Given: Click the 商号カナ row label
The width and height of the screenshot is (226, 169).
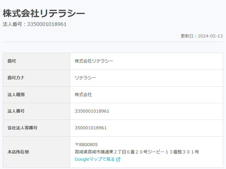Looking at the screenshot, I should point(16,78).
